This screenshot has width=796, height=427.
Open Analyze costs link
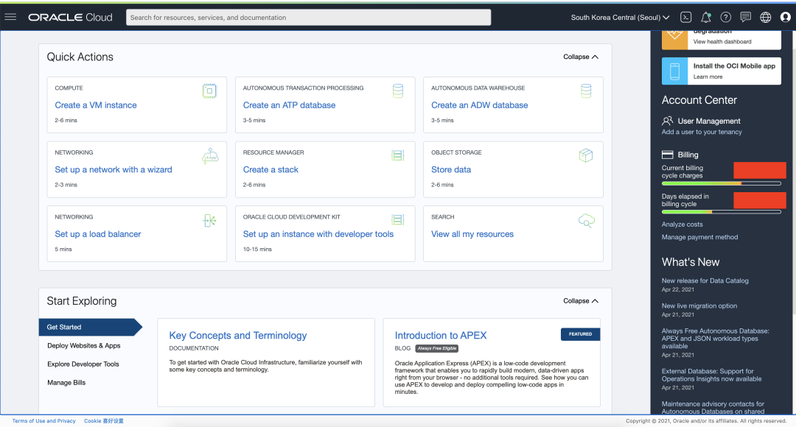[x=682, y=225]
